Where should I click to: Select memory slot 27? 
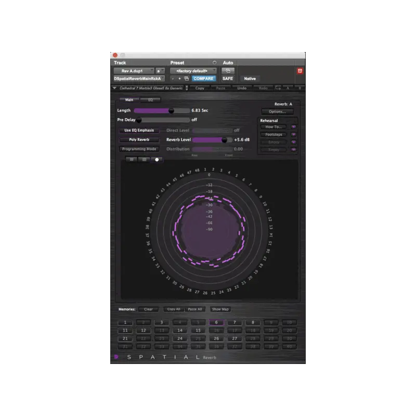coord(235,339)
